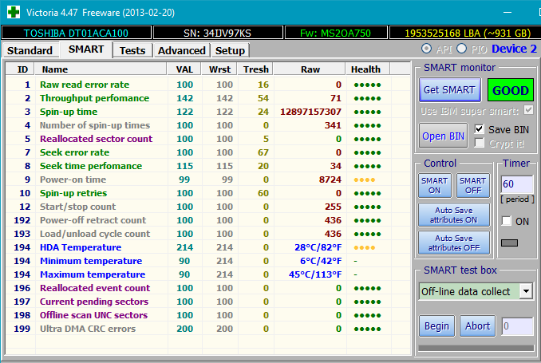This screenshot has width=541, height=363.
Task: Enable Auto Save attributes ON
Action: click(454, 215)
